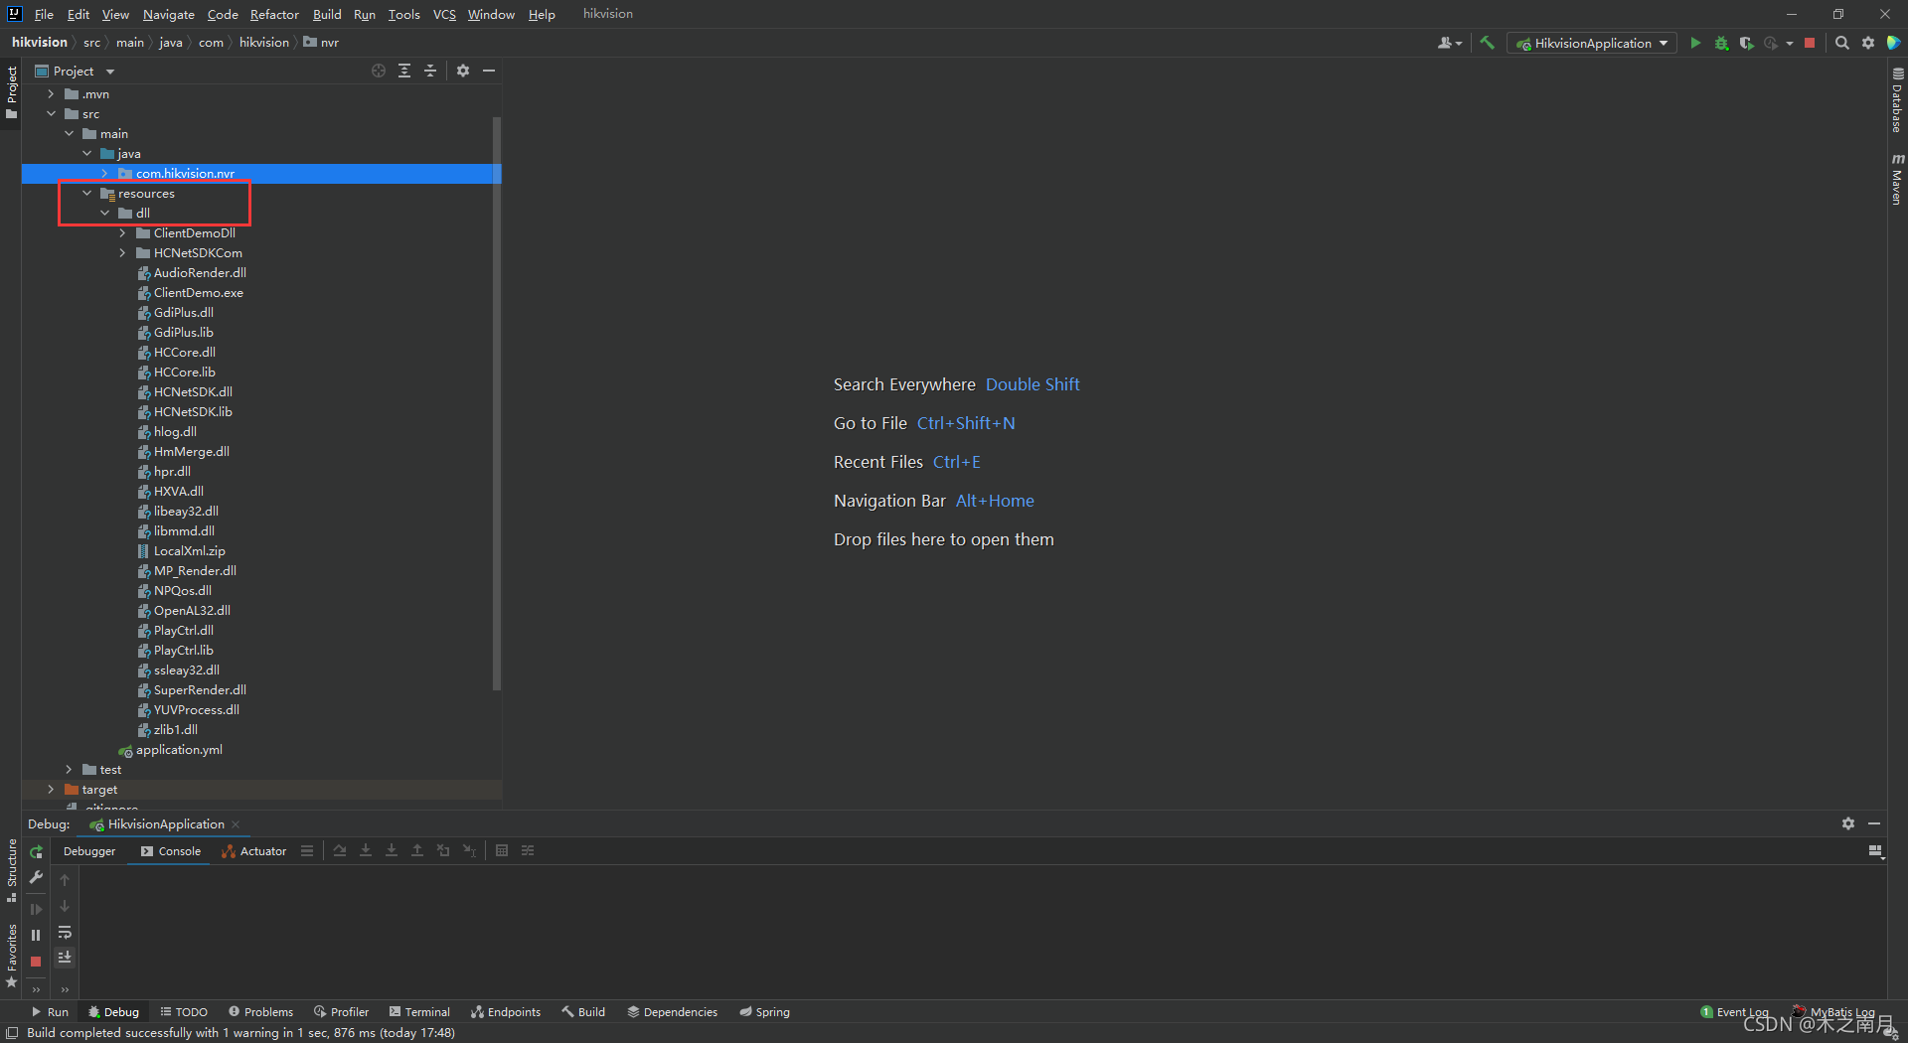
Task: Stop the application using the top toolbar stop icon
Action: pos(1810,43)
